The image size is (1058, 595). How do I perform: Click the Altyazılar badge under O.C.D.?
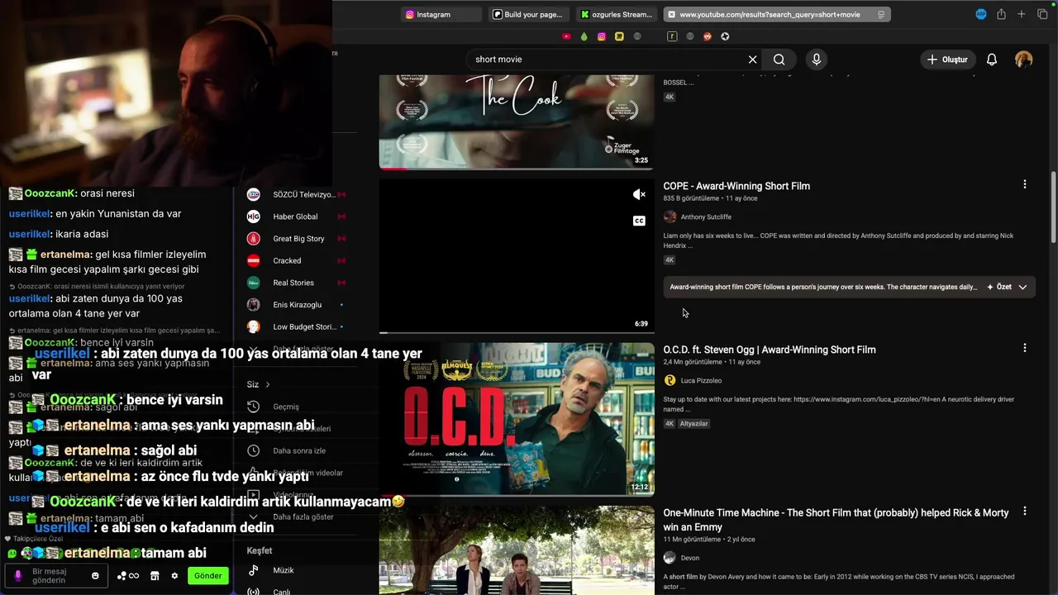tap(693, 423)
